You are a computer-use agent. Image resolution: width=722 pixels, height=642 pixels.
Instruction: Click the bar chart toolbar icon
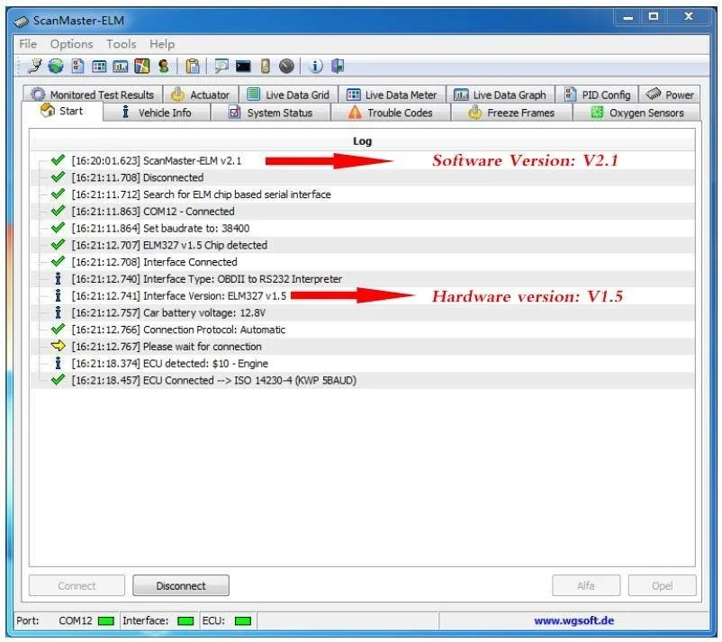pyautogui.click(x=121, y=67)
